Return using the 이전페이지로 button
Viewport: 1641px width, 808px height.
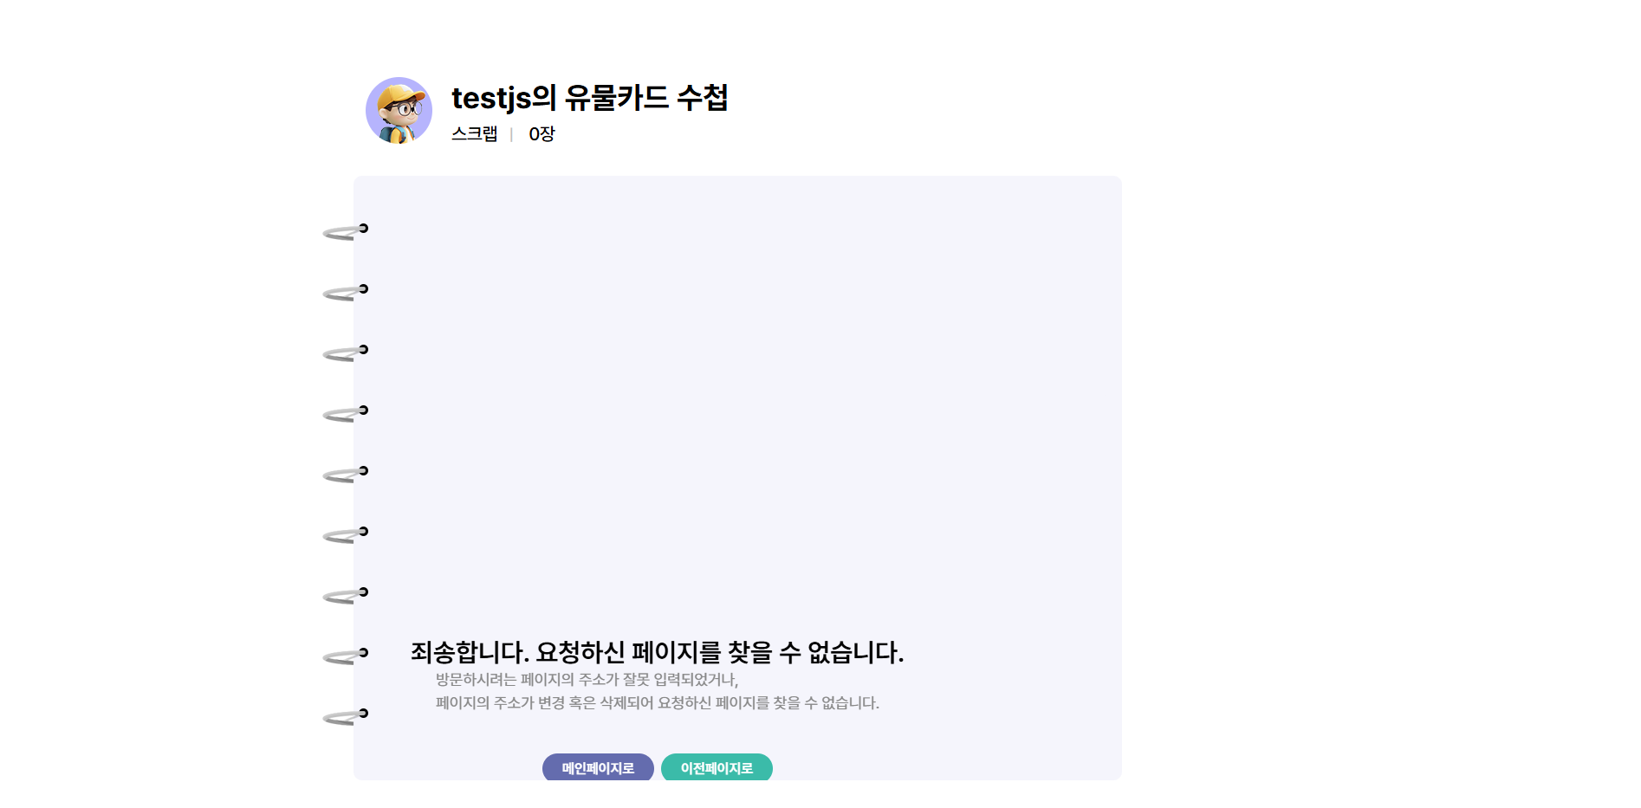717,767
